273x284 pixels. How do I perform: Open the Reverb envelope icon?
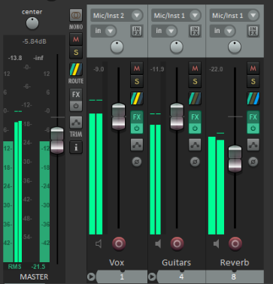[253, 145]
